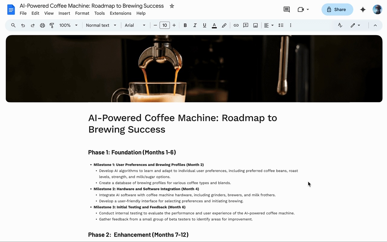Expand the Normal text style dropdown
This screenshot has width=387, height=242.
(x=101, y=25)
